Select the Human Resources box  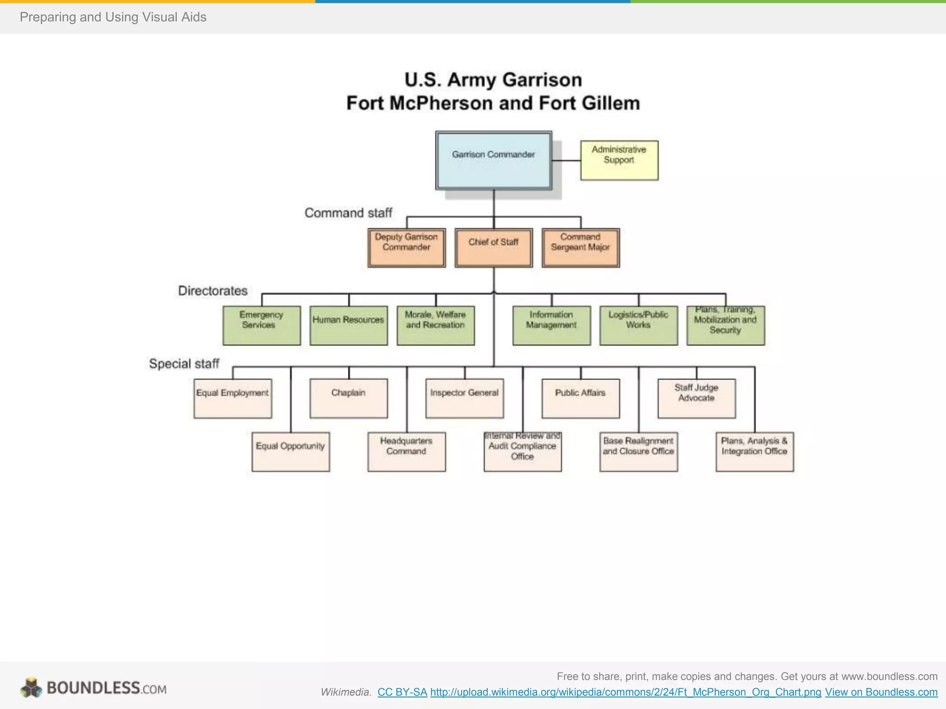348,325
